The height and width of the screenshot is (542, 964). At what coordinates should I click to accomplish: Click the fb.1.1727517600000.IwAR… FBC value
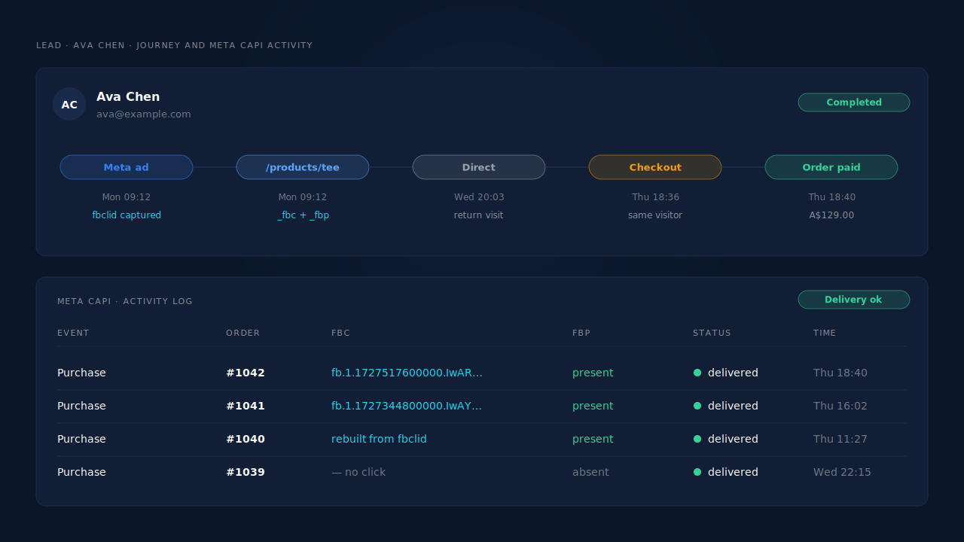[x=407, y=373]
